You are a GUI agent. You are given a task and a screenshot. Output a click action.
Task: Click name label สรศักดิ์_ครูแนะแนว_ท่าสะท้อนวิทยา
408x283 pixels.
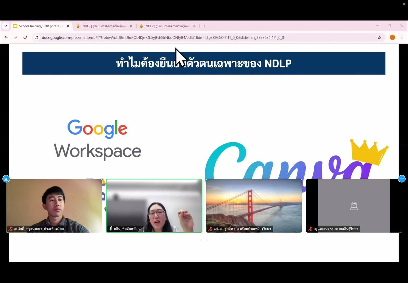point(40,229)
